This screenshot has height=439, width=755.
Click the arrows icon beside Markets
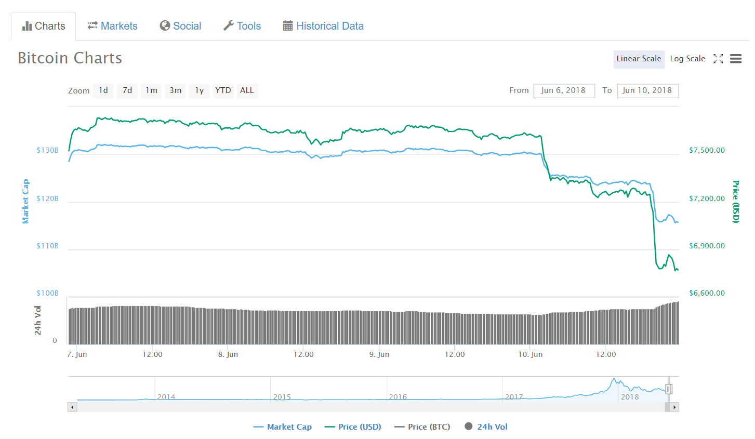[92, 25]
